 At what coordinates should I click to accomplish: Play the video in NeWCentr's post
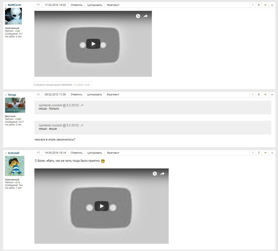93,44
